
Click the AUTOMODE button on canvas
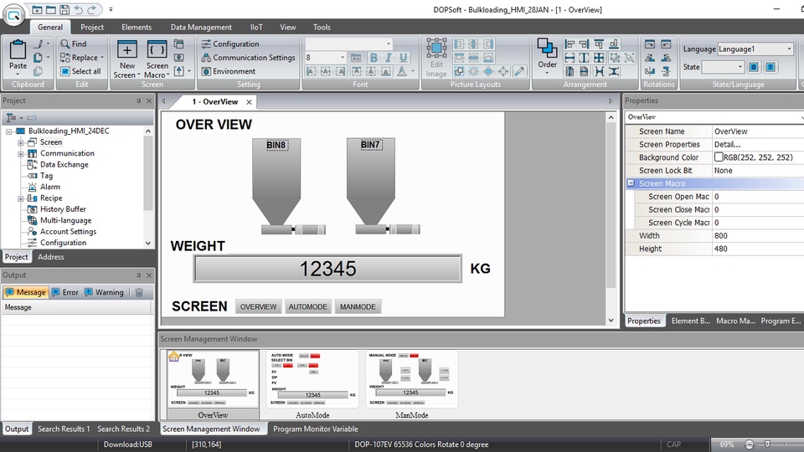[307, 307]
